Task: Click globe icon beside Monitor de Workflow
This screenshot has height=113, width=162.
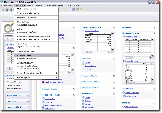Action: (123, 107)
